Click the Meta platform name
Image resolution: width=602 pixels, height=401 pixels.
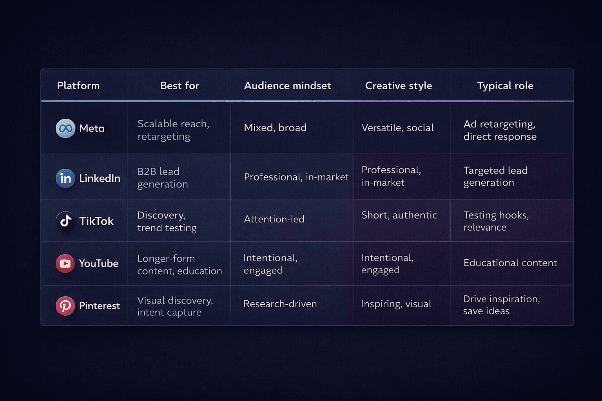(92, 128)
